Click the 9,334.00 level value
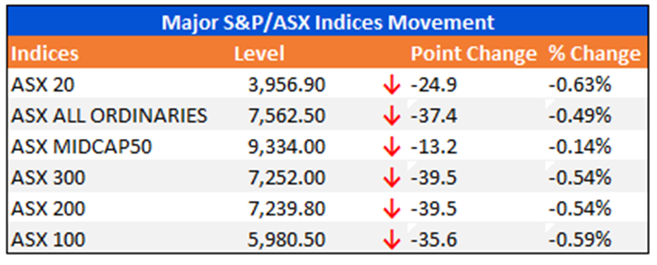 [x=287, y=147]
